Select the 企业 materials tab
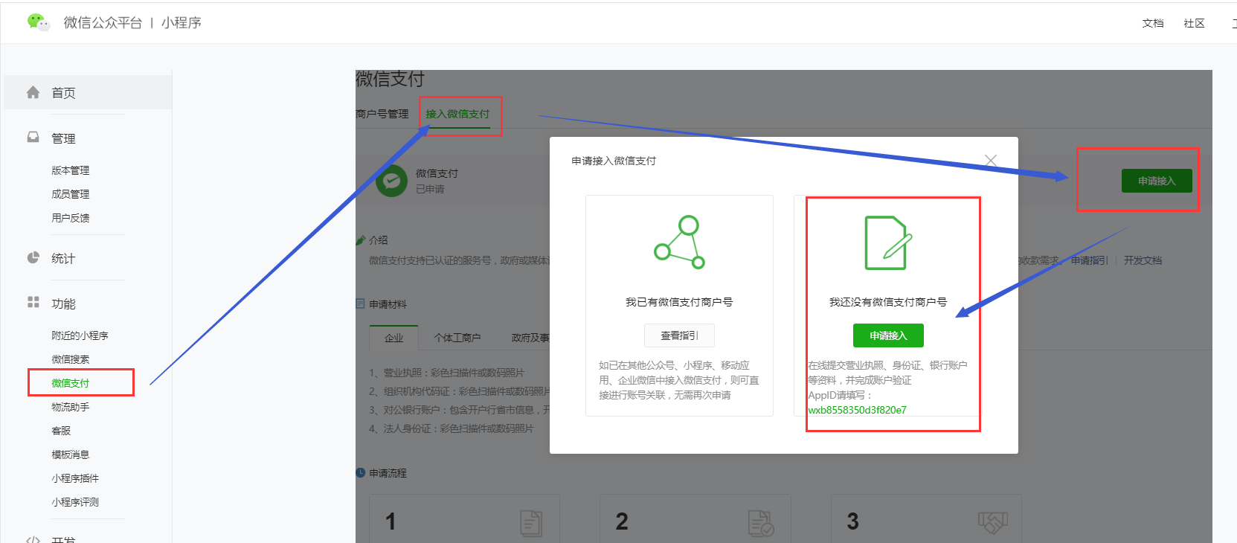1237x543 pixels. coord(394,338)
